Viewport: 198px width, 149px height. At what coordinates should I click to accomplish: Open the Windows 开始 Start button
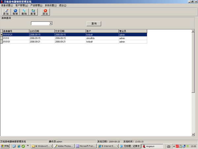(5, 146)
